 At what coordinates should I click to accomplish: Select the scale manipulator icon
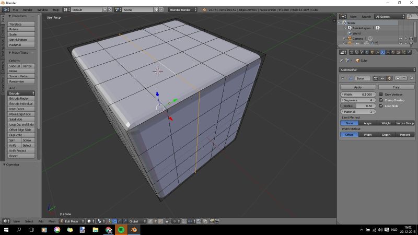pos(125,221)
